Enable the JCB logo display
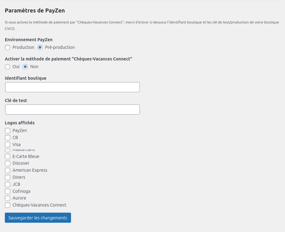Screen dimensions: 285x232 point(7,184)
